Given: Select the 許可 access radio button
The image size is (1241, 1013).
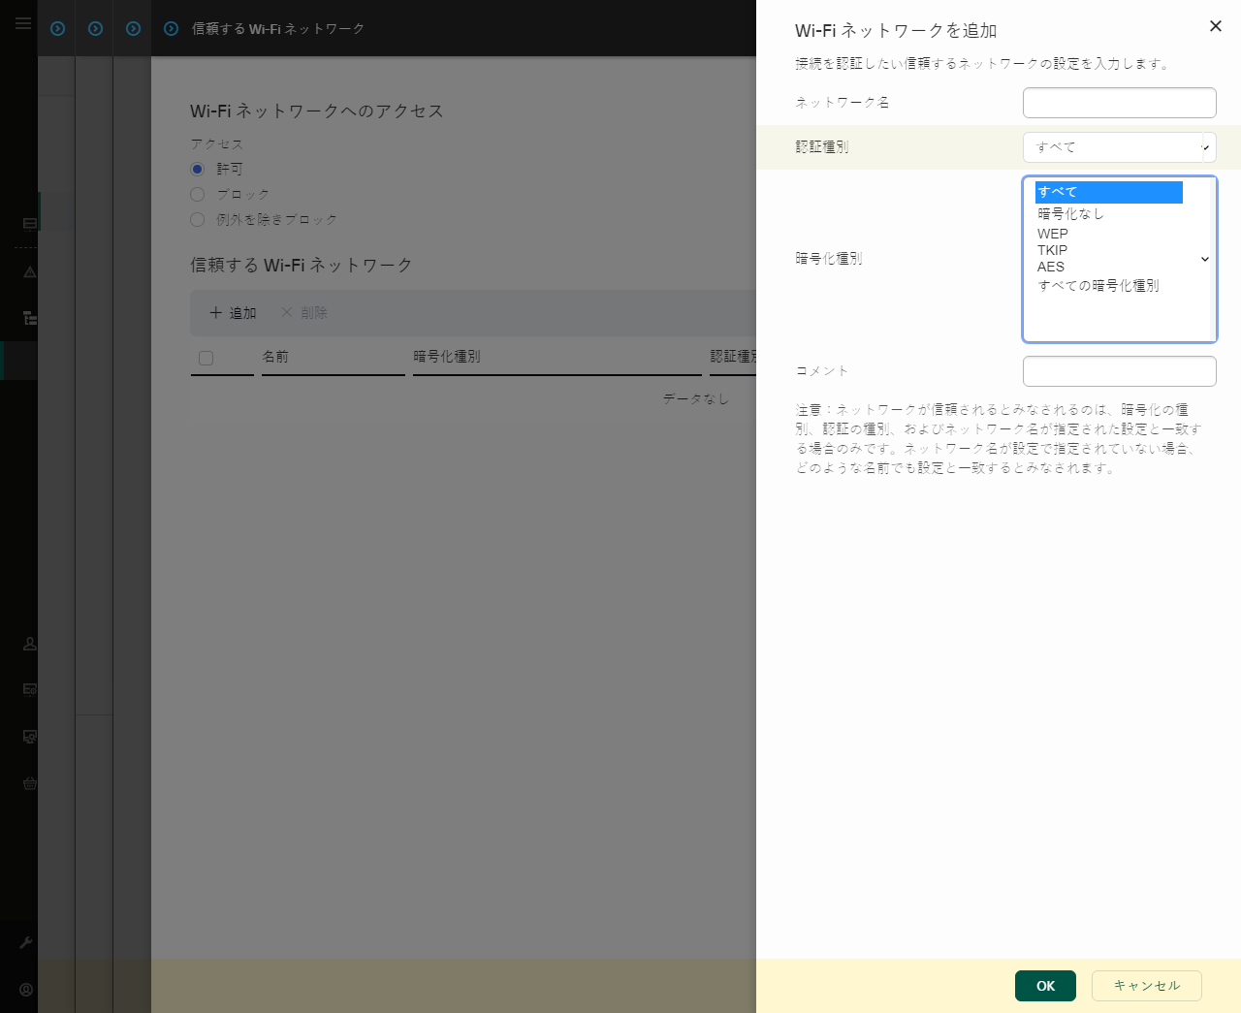Looking at the screenshot, I should pyautogui.click(x=198, y=169).
